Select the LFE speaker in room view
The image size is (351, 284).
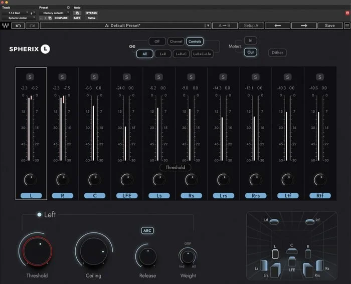coord(292,261)
